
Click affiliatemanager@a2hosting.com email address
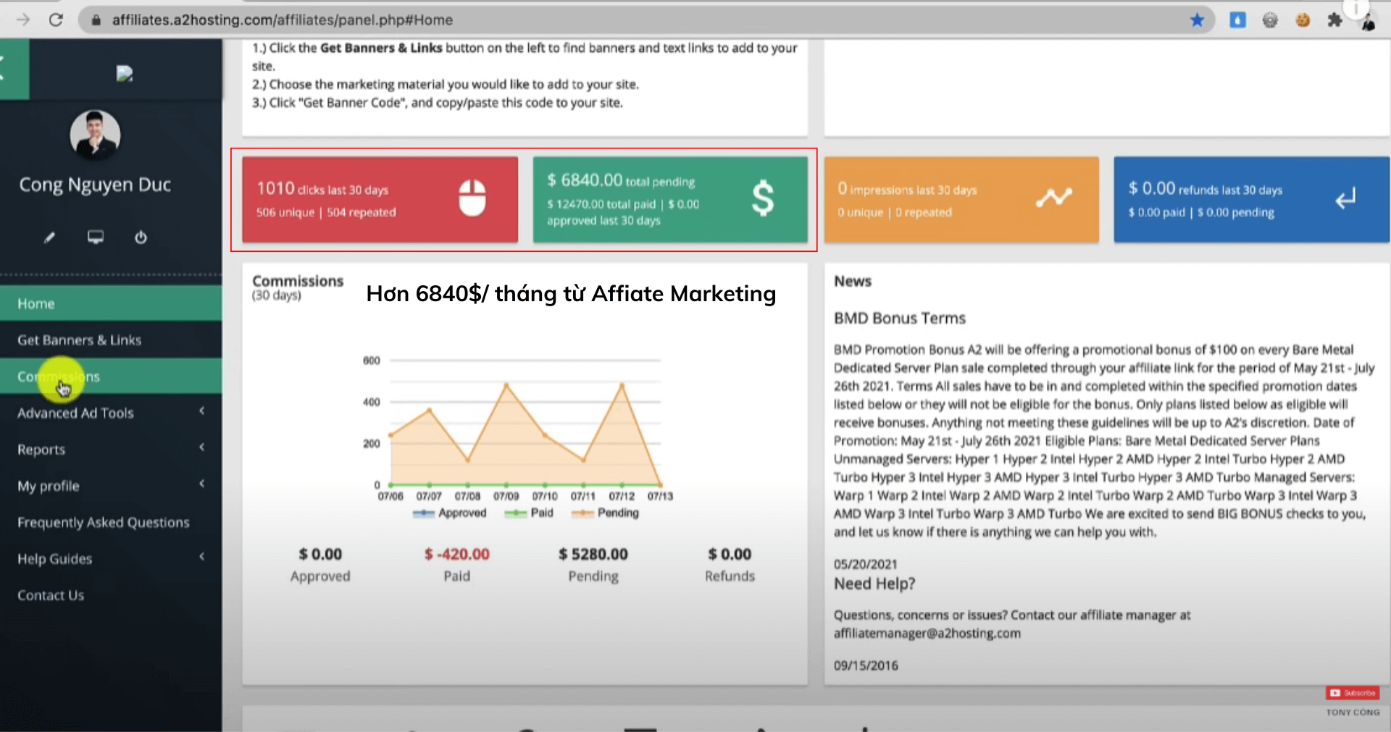tap(927, 634)
